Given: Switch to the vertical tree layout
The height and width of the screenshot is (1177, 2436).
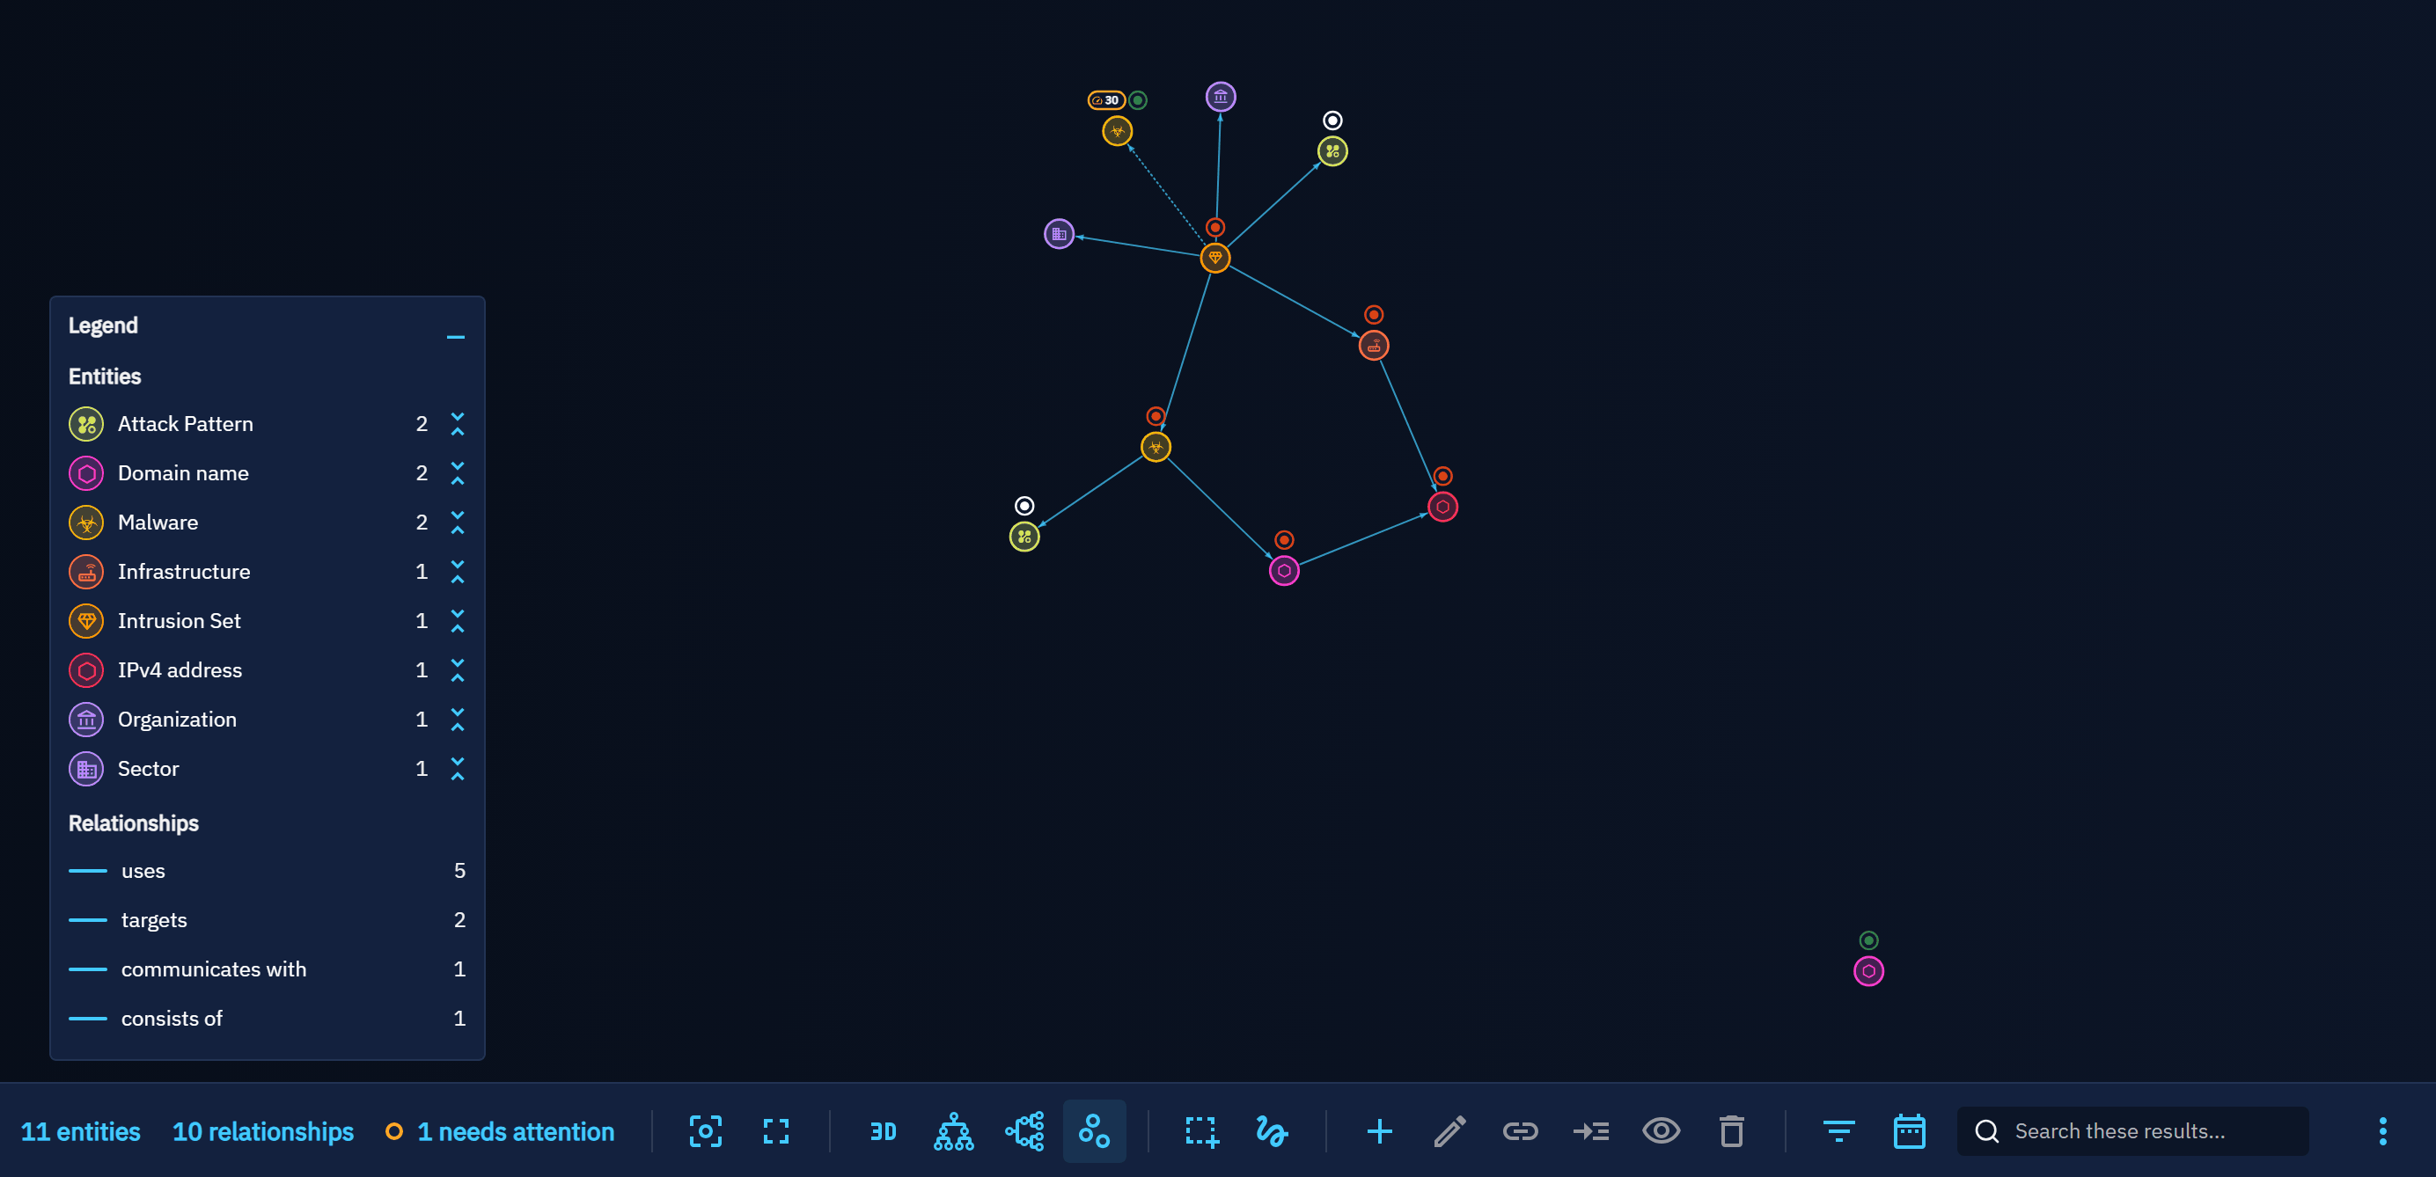Looking at the screenshot, I should tap(953, 1130).
